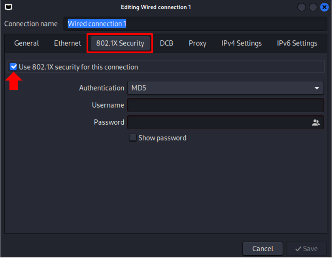332x258 pixels.
Task: Go to the IPv6 Settings tab
Action: click(x=297, y=43)
